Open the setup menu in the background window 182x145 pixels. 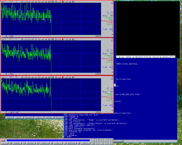click(49, 118)
